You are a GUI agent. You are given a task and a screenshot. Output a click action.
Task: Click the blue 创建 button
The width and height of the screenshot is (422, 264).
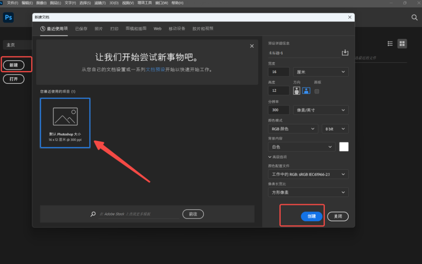(x=311, y=216)
